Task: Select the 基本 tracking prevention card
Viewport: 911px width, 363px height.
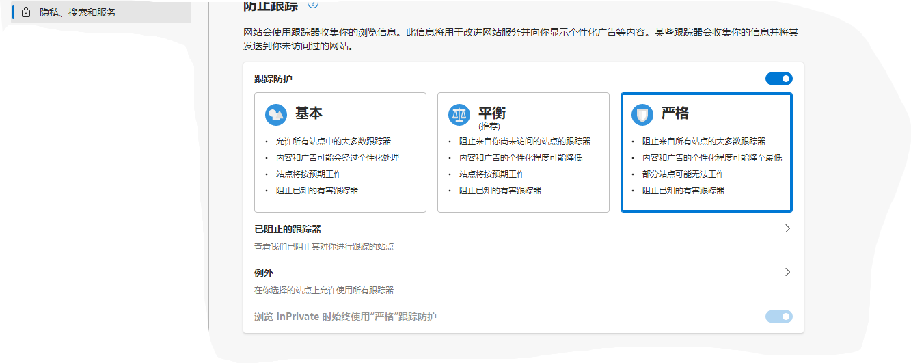Action: tap(340, 152)
